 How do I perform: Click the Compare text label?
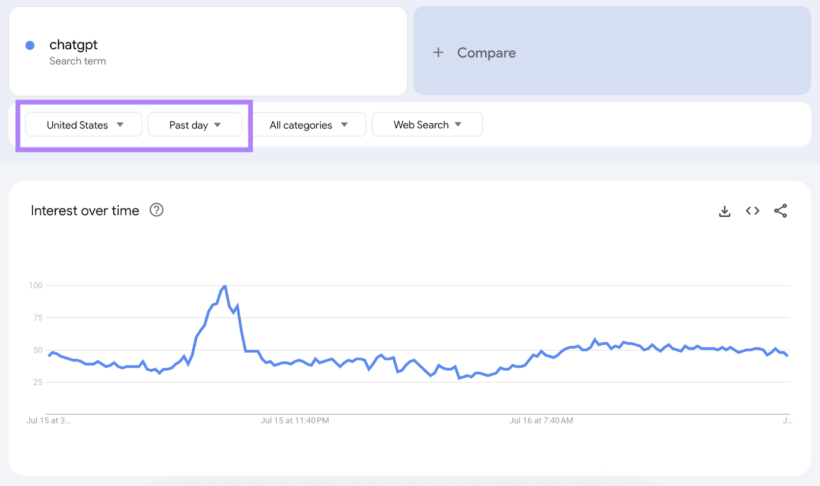486,53
